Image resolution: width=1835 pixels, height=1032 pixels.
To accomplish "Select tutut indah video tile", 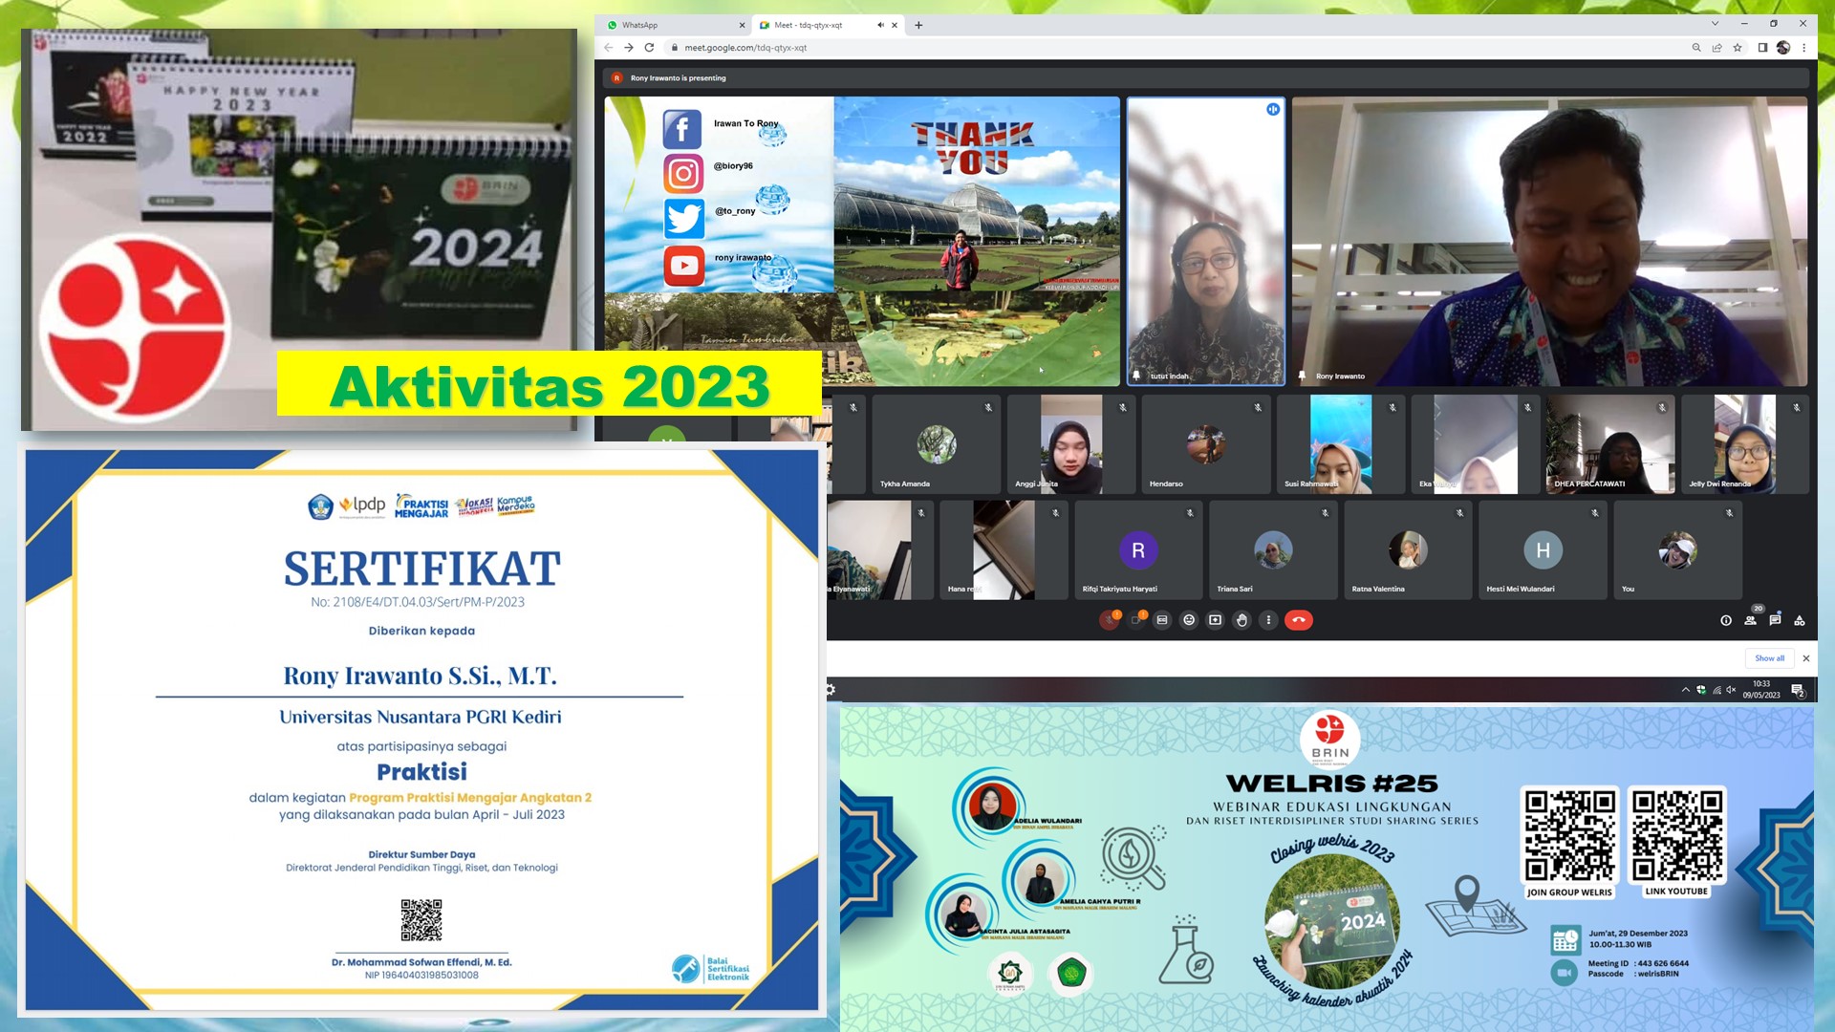I will pos(1206,242).
